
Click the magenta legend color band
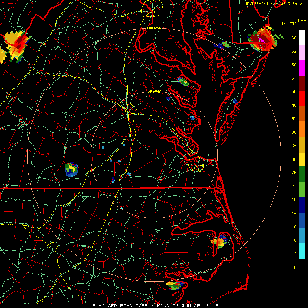pyautogui.click(x=302, y=68)
